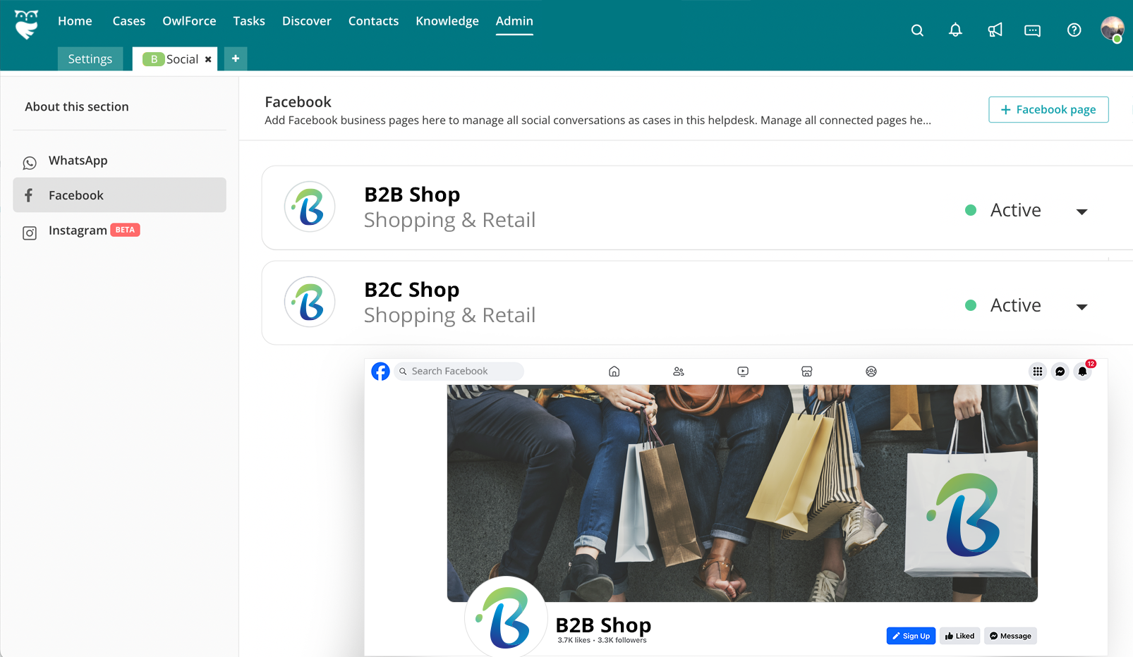
Task: Click the Facebook Messenger icon in preview
Action: point(1060,372)
